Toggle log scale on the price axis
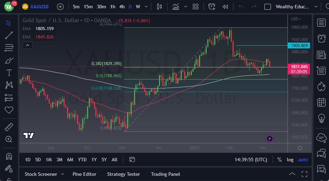329x181 pixels. click(x=290, y=160)
